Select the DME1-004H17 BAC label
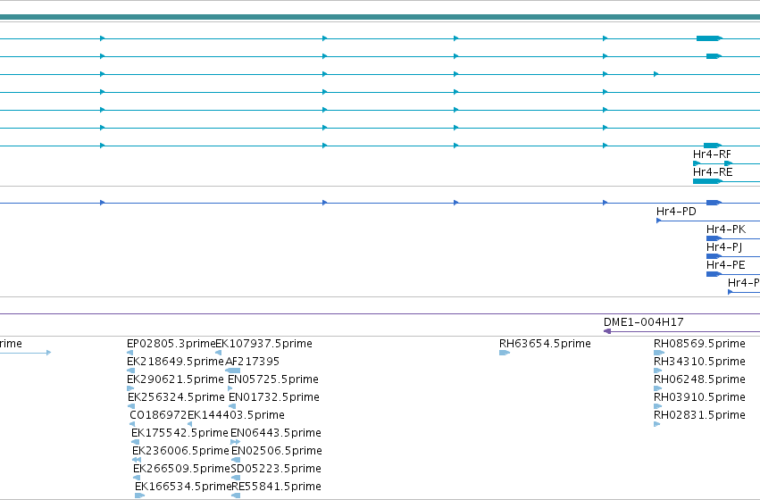The image size is (760, 500). tap(644, 322)
